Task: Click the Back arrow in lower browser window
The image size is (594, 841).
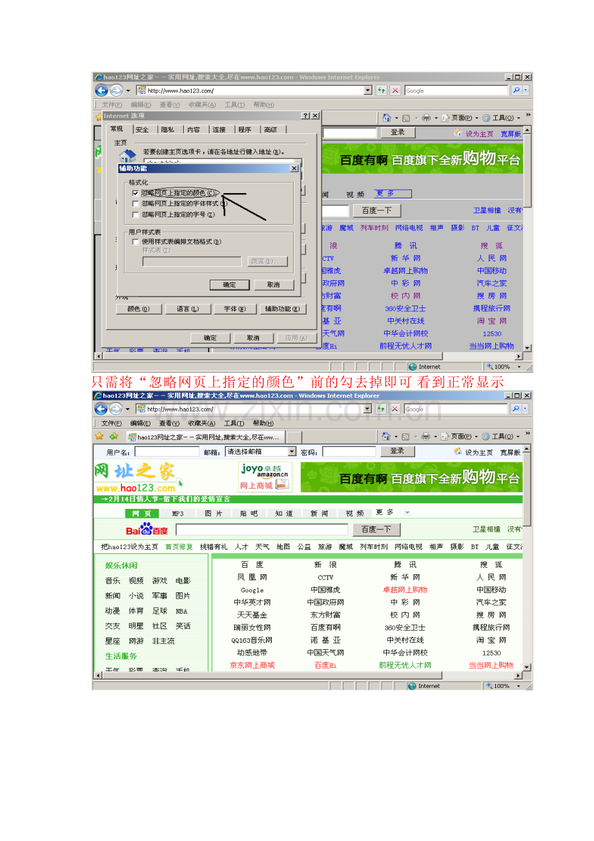Action: coord(101,409)
